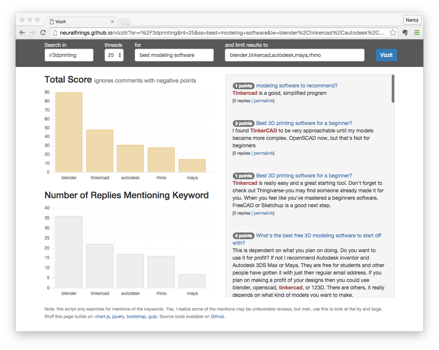Click the results panel scrollbar

[x=393, y=89]
